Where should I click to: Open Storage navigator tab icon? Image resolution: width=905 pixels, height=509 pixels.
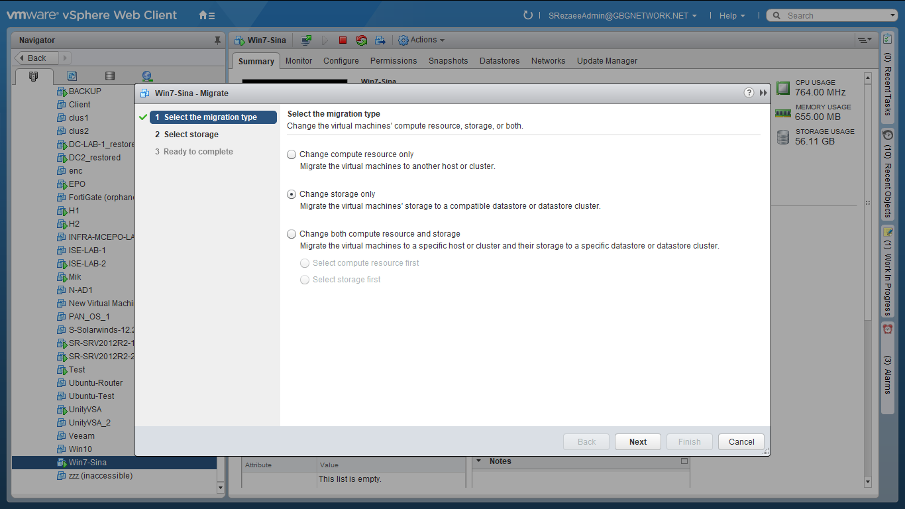pos(110,76)
